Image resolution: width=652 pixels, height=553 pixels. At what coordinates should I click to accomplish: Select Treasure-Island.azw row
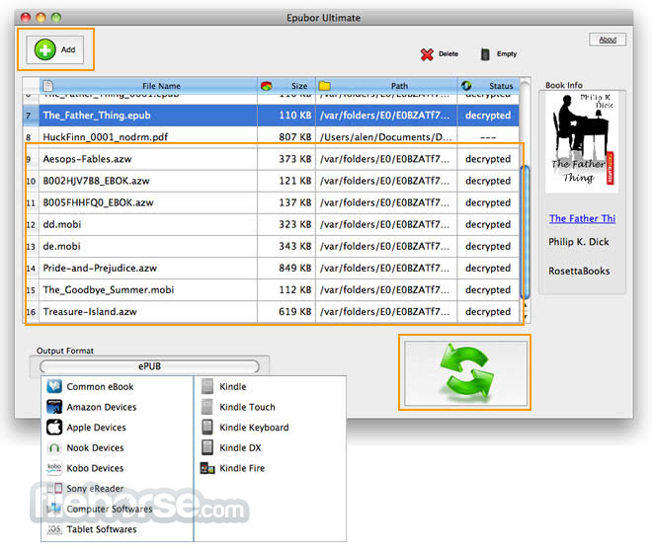pos(271,312)
